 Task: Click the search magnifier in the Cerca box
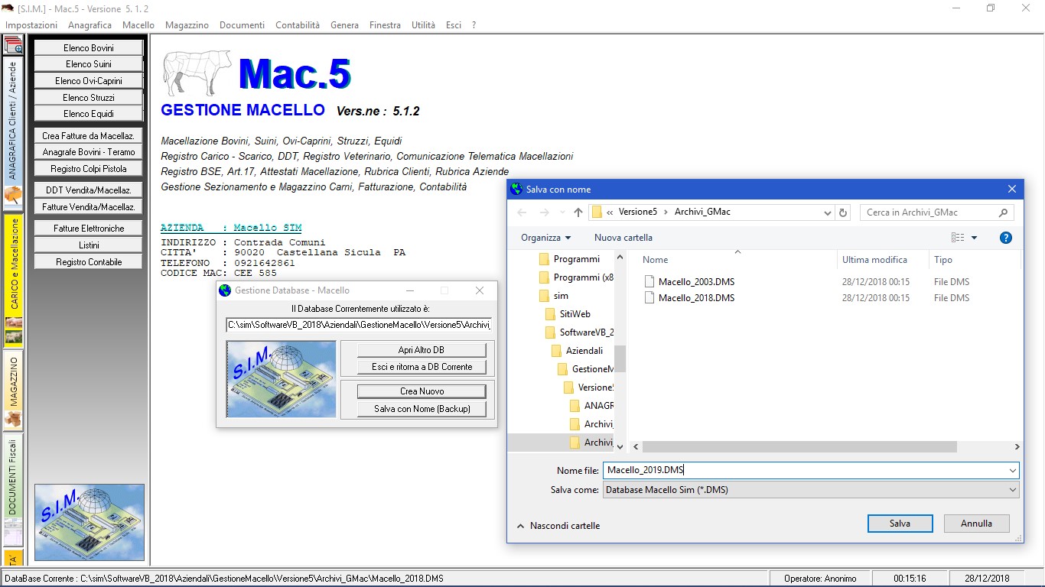(x=1004, y=212)
